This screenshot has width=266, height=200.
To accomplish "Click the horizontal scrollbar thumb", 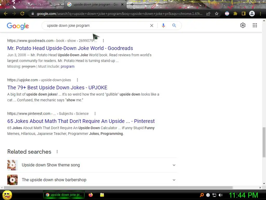I will (118, 187).
